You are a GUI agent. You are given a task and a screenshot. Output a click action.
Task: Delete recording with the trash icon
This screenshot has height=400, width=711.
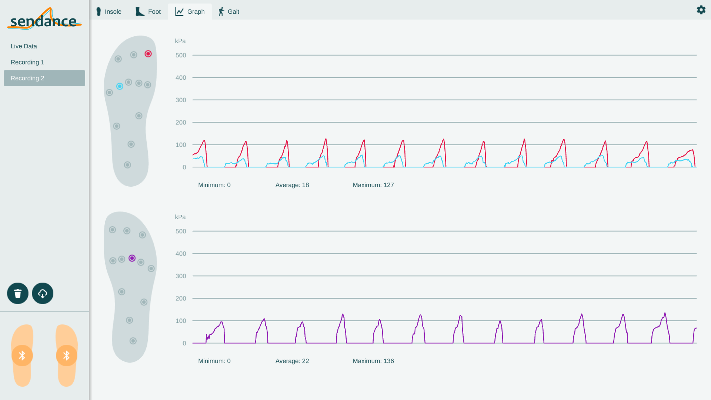click(x=18, y=293)
